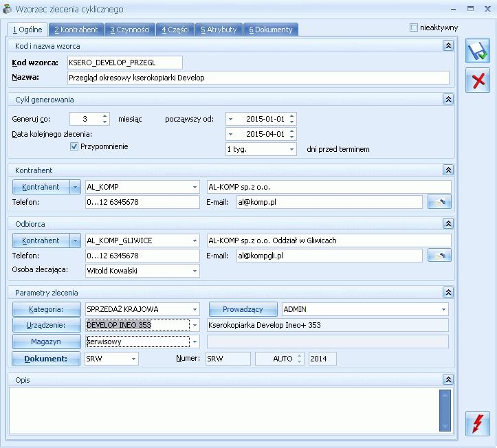
Task: Click the Magazyn button
Action: [46, 341]
